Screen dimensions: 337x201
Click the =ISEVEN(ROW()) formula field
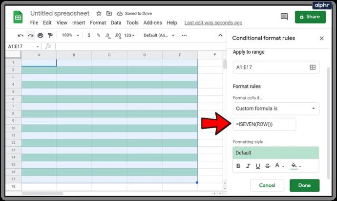pyautogui.click(x=264, y=124)
